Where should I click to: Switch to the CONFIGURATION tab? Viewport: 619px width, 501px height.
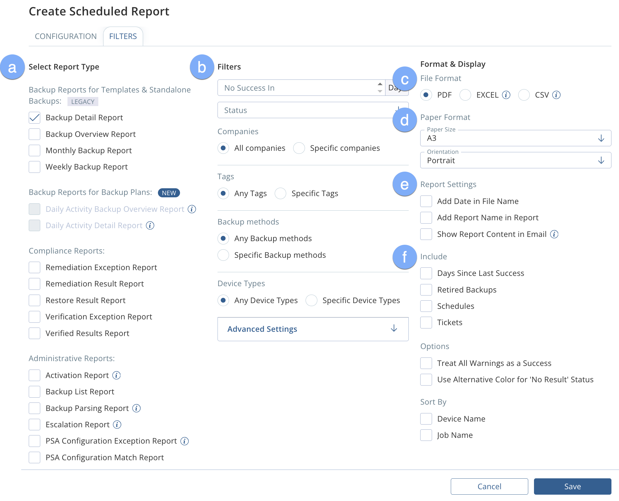[66, 36]
